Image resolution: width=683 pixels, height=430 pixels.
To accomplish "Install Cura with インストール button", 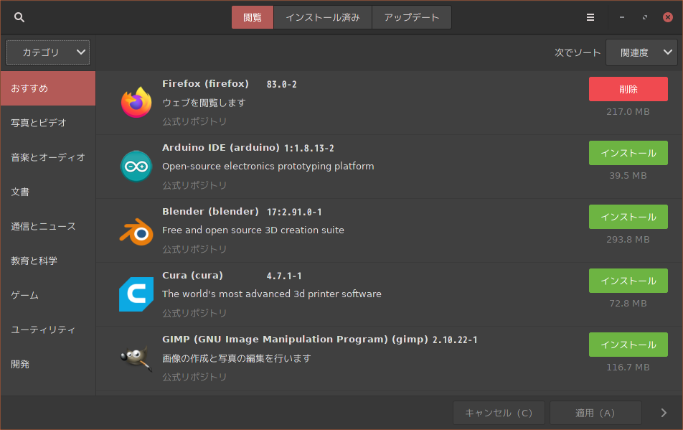I will [628, 281].
